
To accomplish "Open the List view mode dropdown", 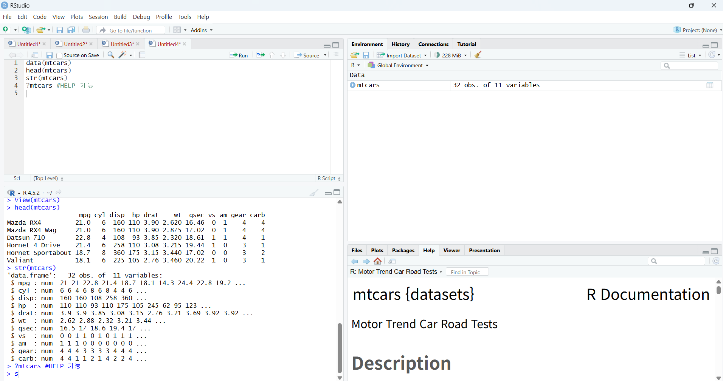I will click(x=690, y=55).
